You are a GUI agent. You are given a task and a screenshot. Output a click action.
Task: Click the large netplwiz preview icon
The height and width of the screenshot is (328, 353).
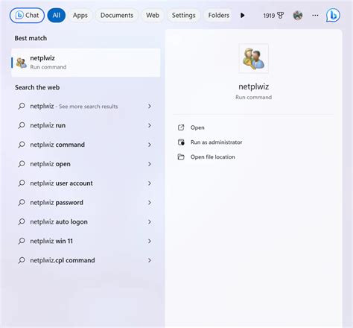pos(253,58)
